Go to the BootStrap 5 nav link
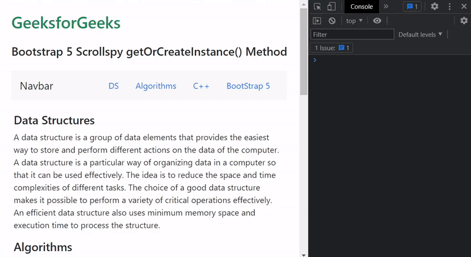 tap(248, 86)
